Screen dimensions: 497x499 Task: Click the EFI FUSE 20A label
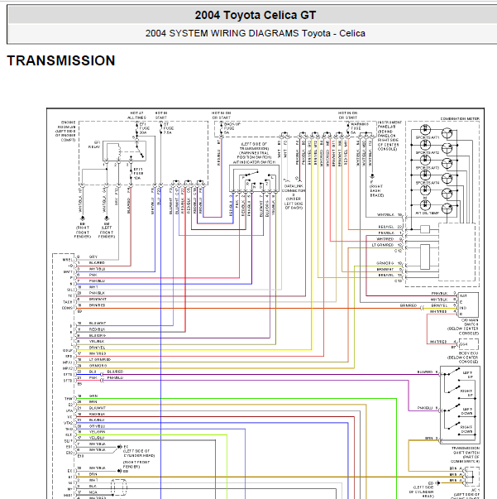coord(144,128)
